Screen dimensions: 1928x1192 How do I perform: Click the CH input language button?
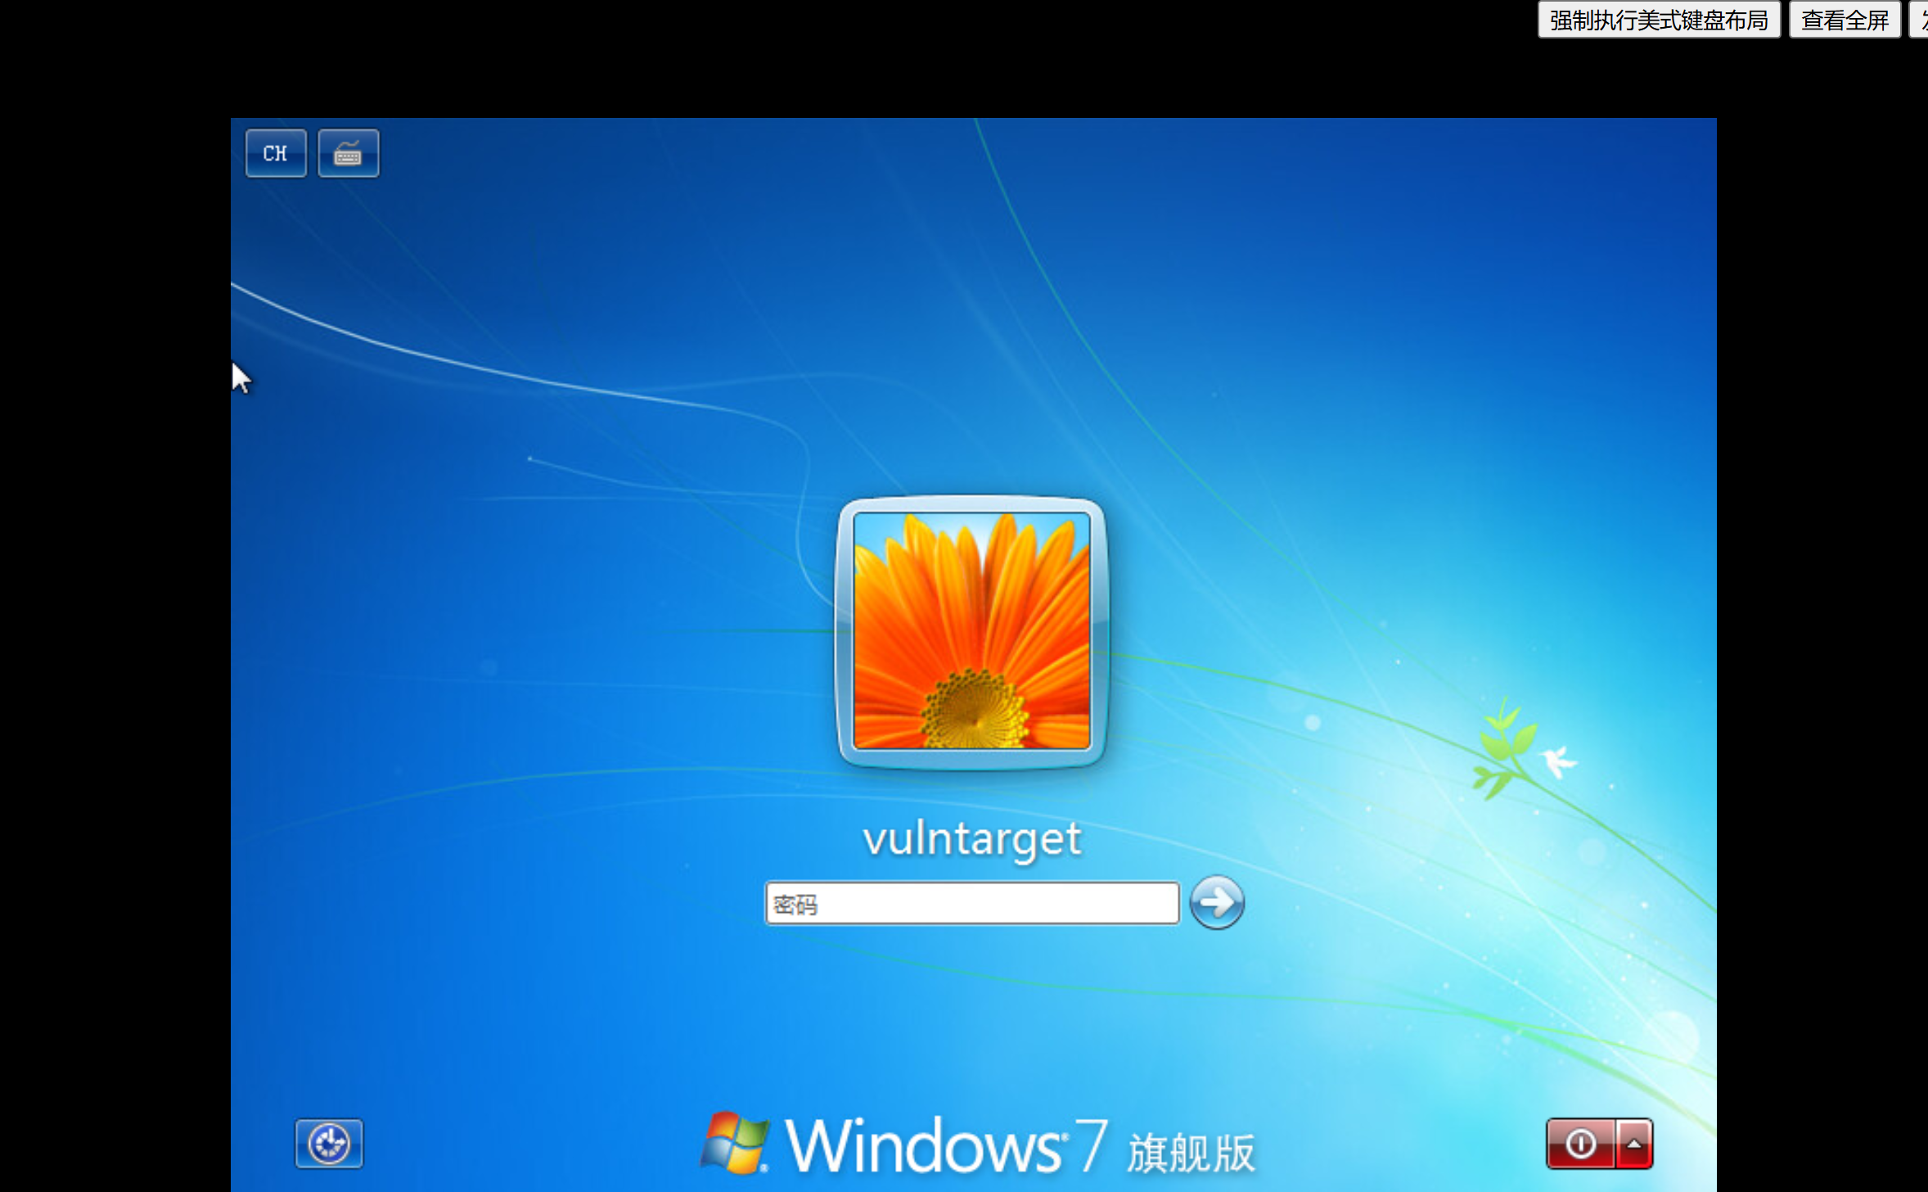276,153
